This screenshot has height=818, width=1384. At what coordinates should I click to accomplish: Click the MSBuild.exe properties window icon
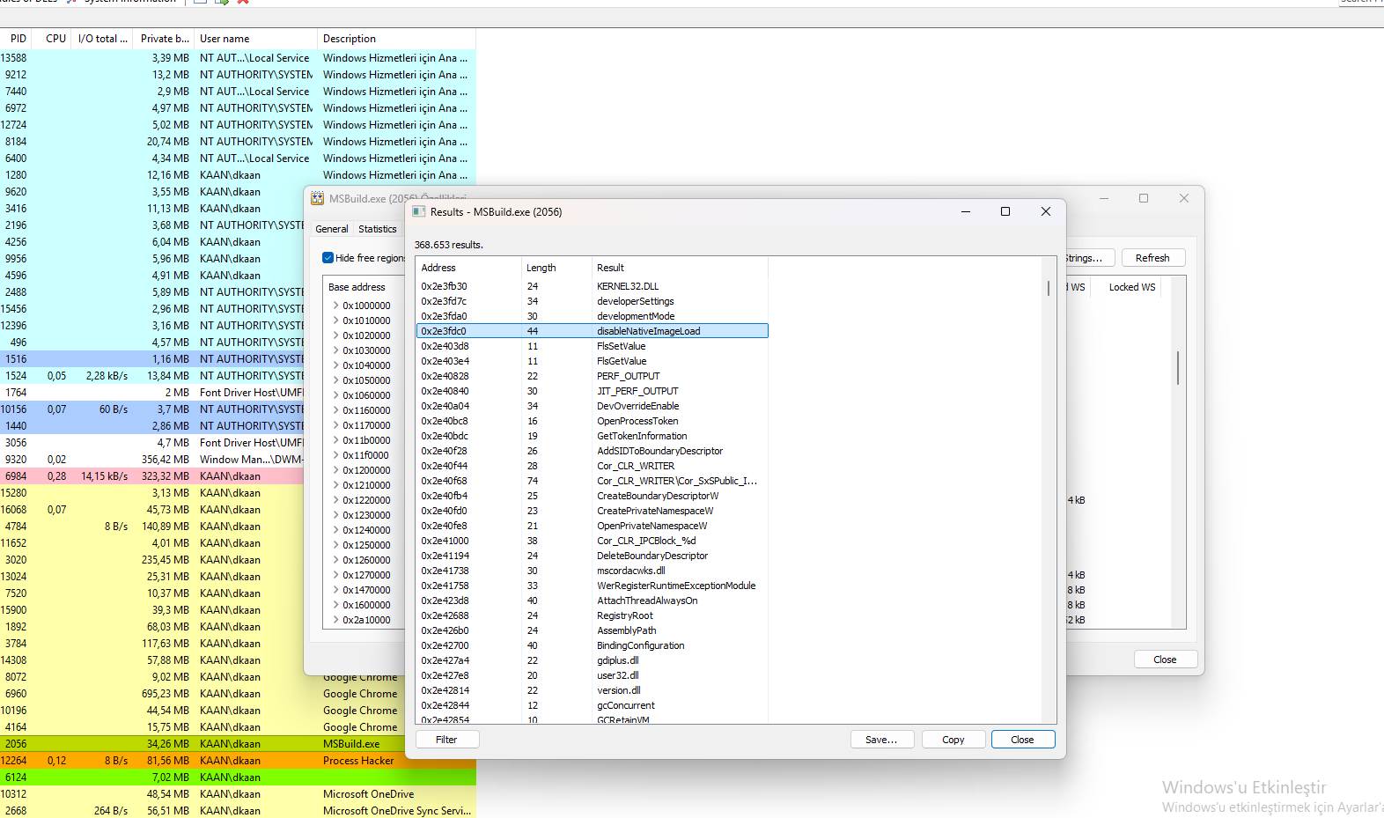[x=317, y=199]
